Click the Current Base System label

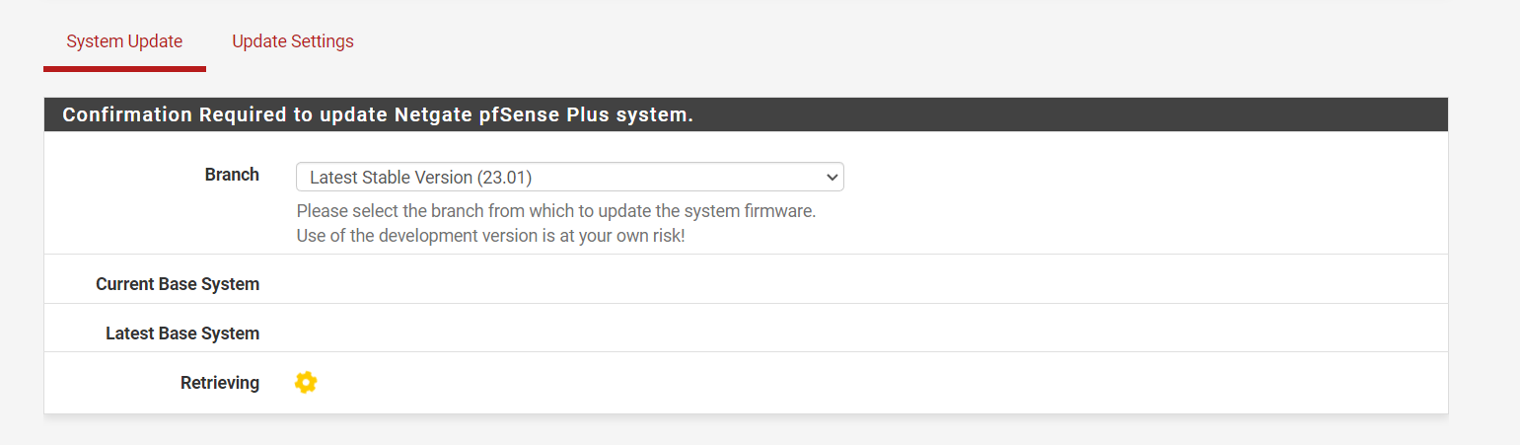pyautogui.click(x=178, y=284)
